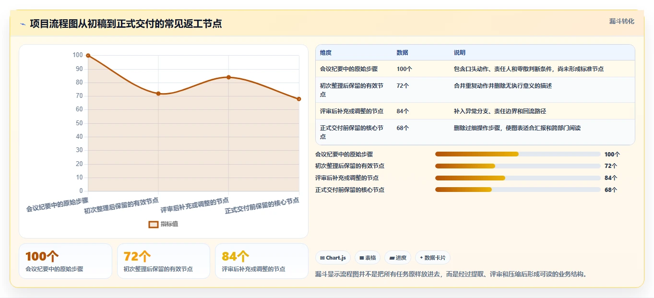Click the 数据 column header
The height and width of the screenshot is (298, 654).
click(403, 53)
